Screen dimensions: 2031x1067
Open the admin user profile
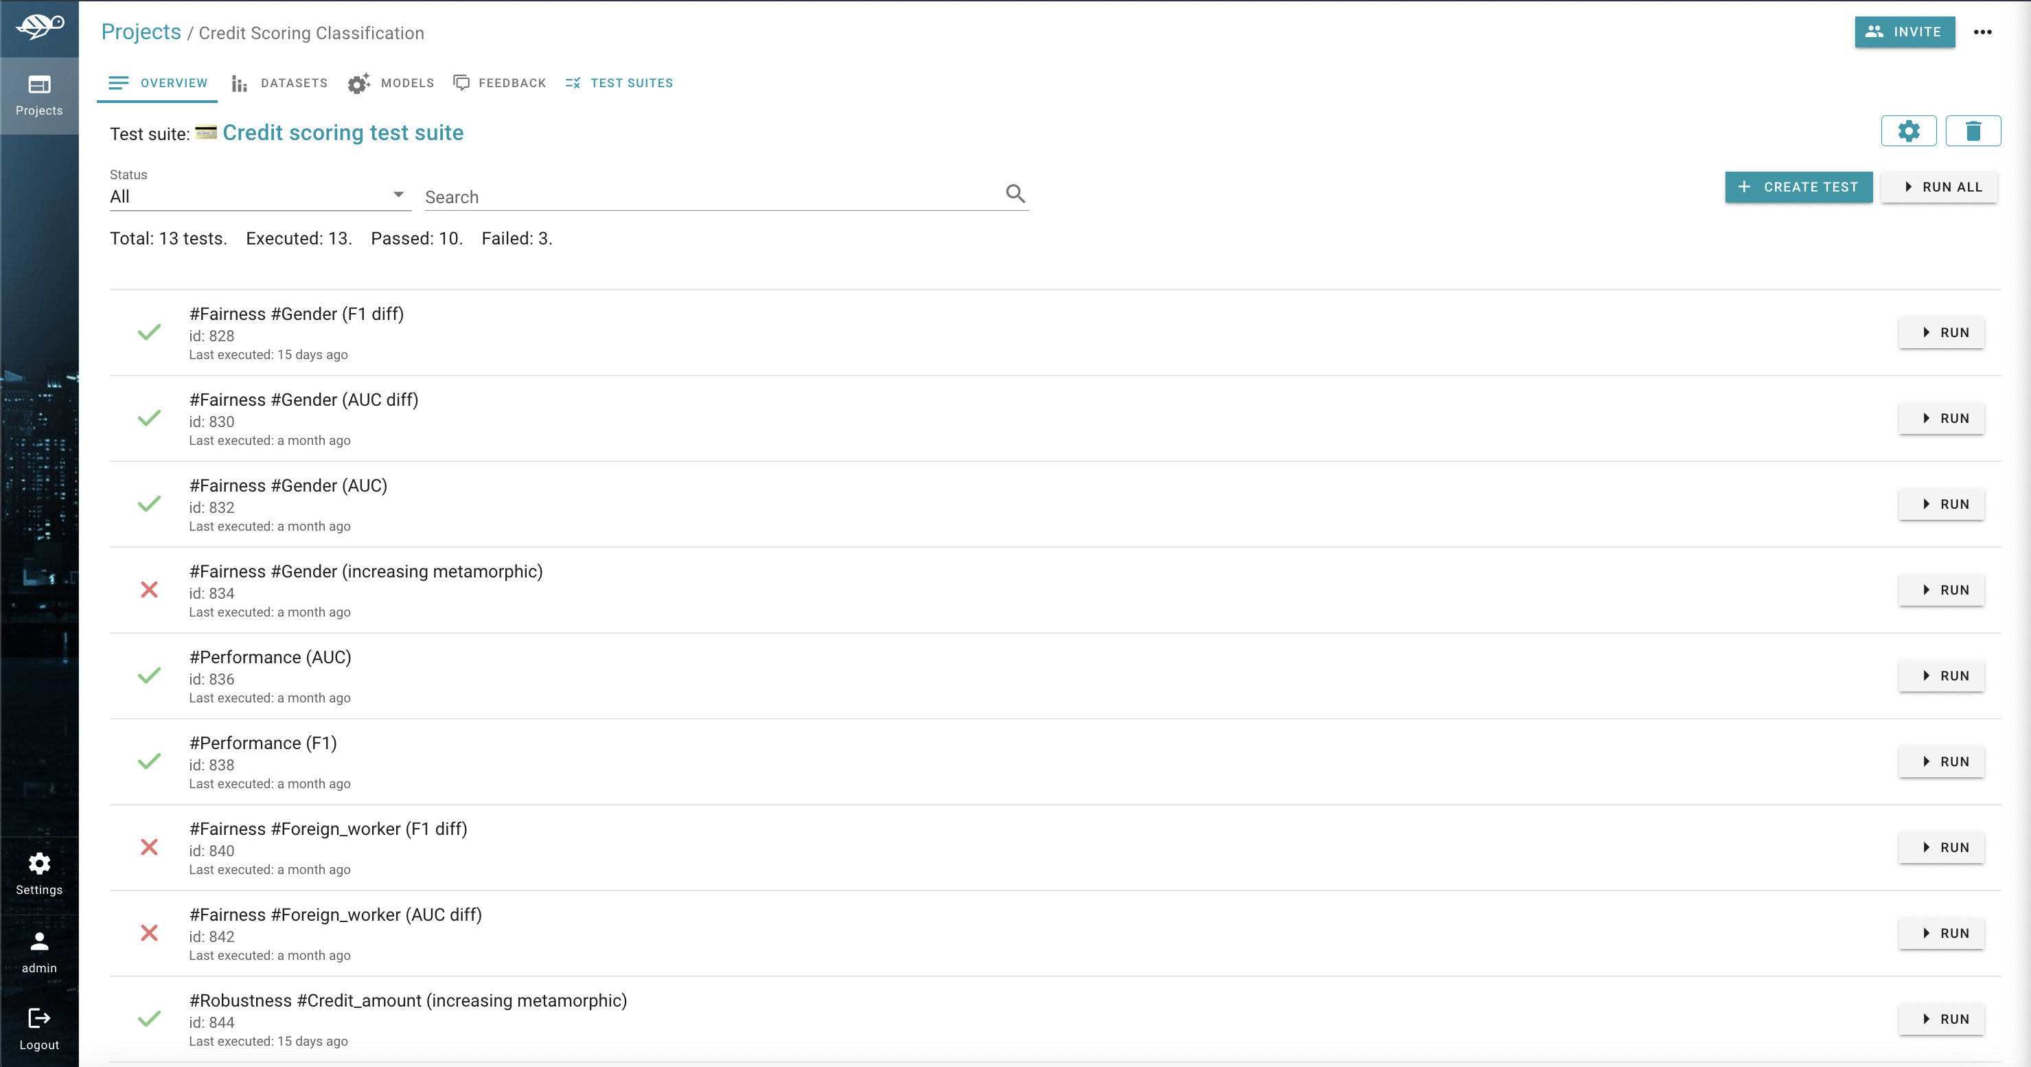tap(39, 952)
